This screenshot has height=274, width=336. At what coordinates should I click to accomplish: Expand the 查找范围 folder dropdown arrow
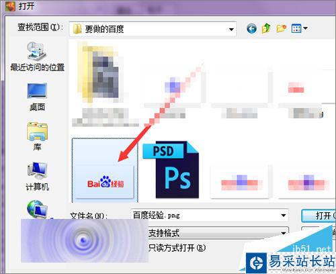(231, 30)
